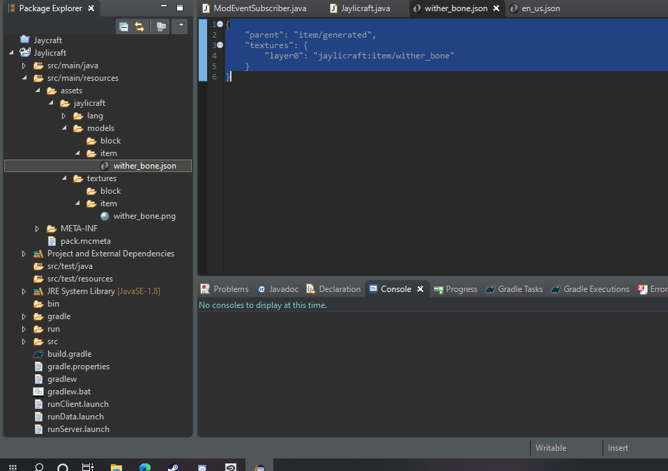Switch to the ModEventSubscriber.java editor tab
668x471 pixels.
(252, 8)
